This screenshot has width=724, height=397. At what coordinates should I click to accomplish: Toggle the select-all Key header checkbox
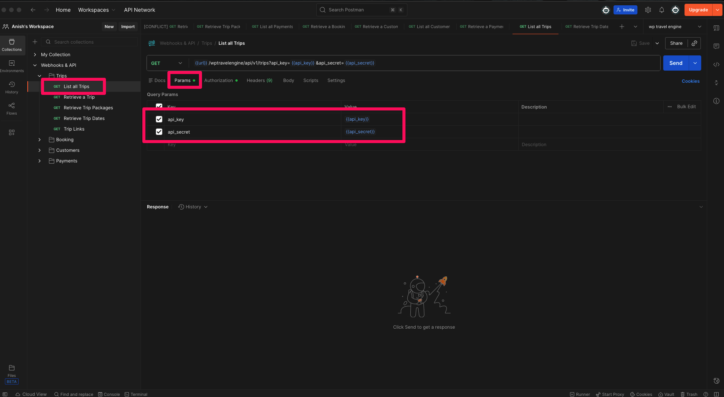(159, 106)
